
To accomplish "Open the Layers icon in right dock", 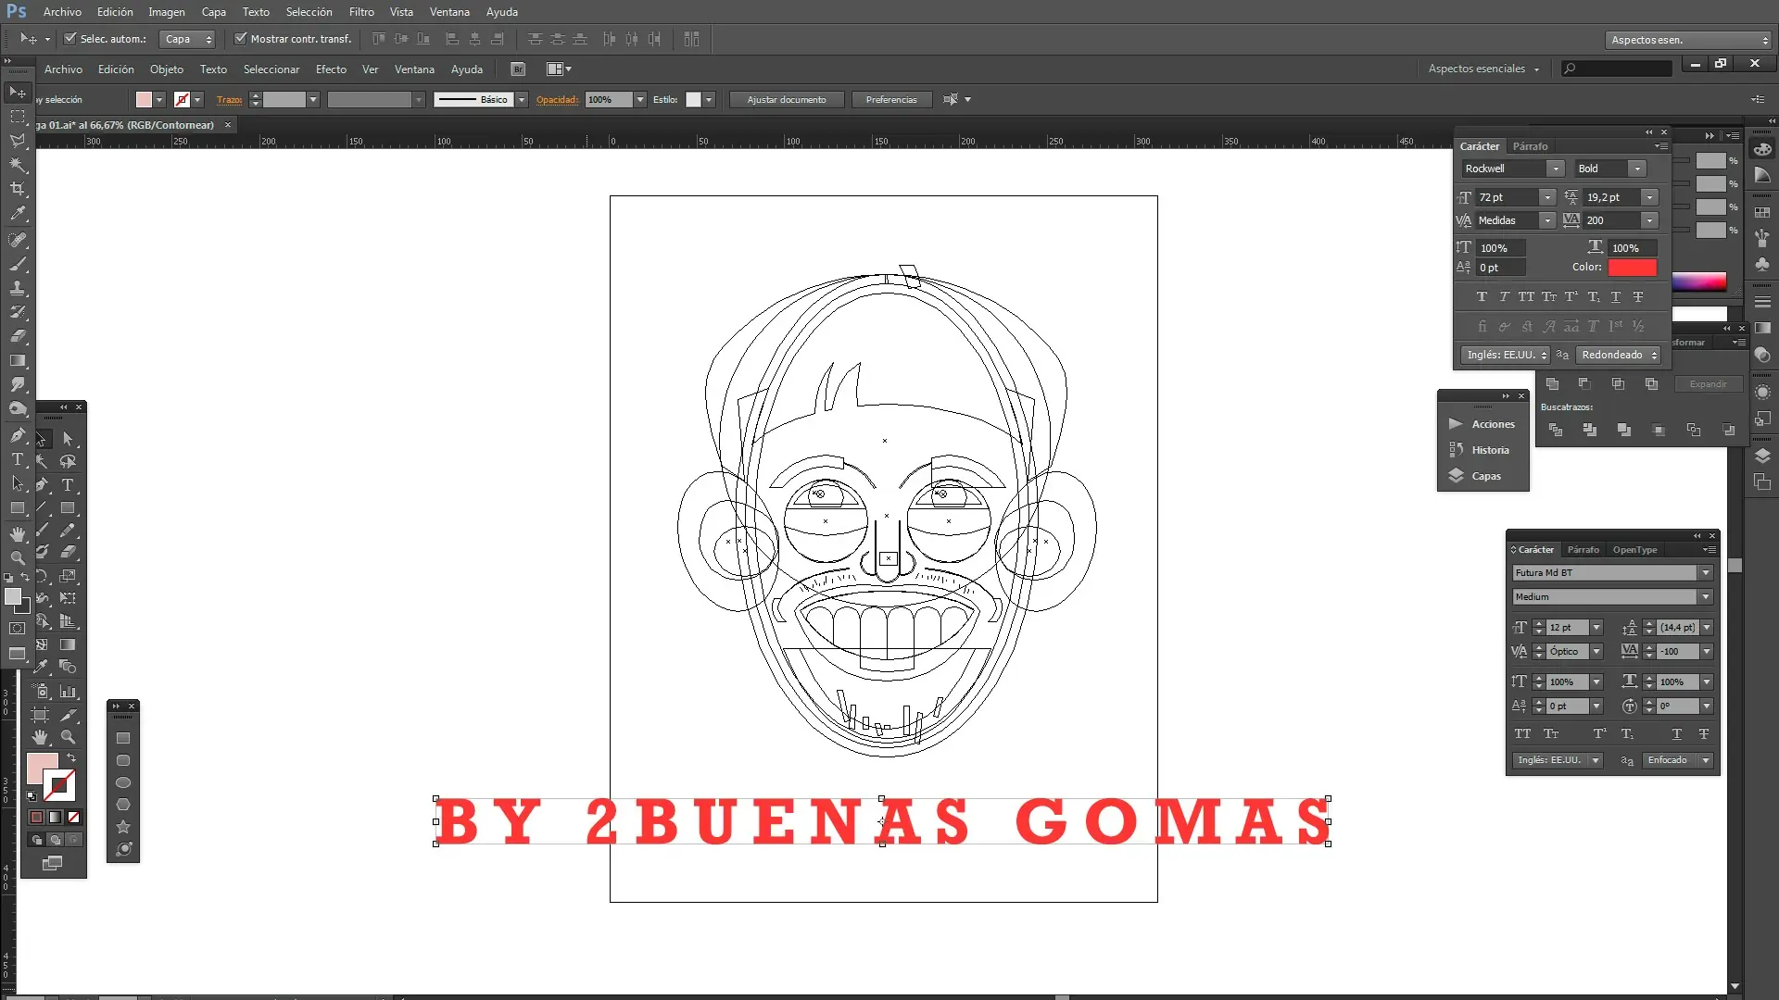I will tap(1762, 456).
